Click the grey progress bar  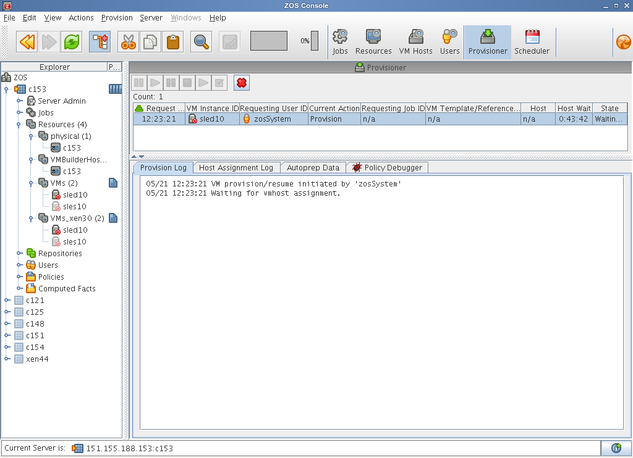[x=269, y=41]
